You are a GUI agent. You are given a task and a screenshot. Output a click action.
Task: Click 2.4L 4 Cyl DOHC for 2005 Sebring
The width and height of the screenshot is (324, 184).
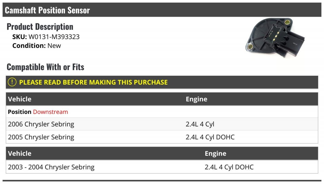click(x=210, y=137)
